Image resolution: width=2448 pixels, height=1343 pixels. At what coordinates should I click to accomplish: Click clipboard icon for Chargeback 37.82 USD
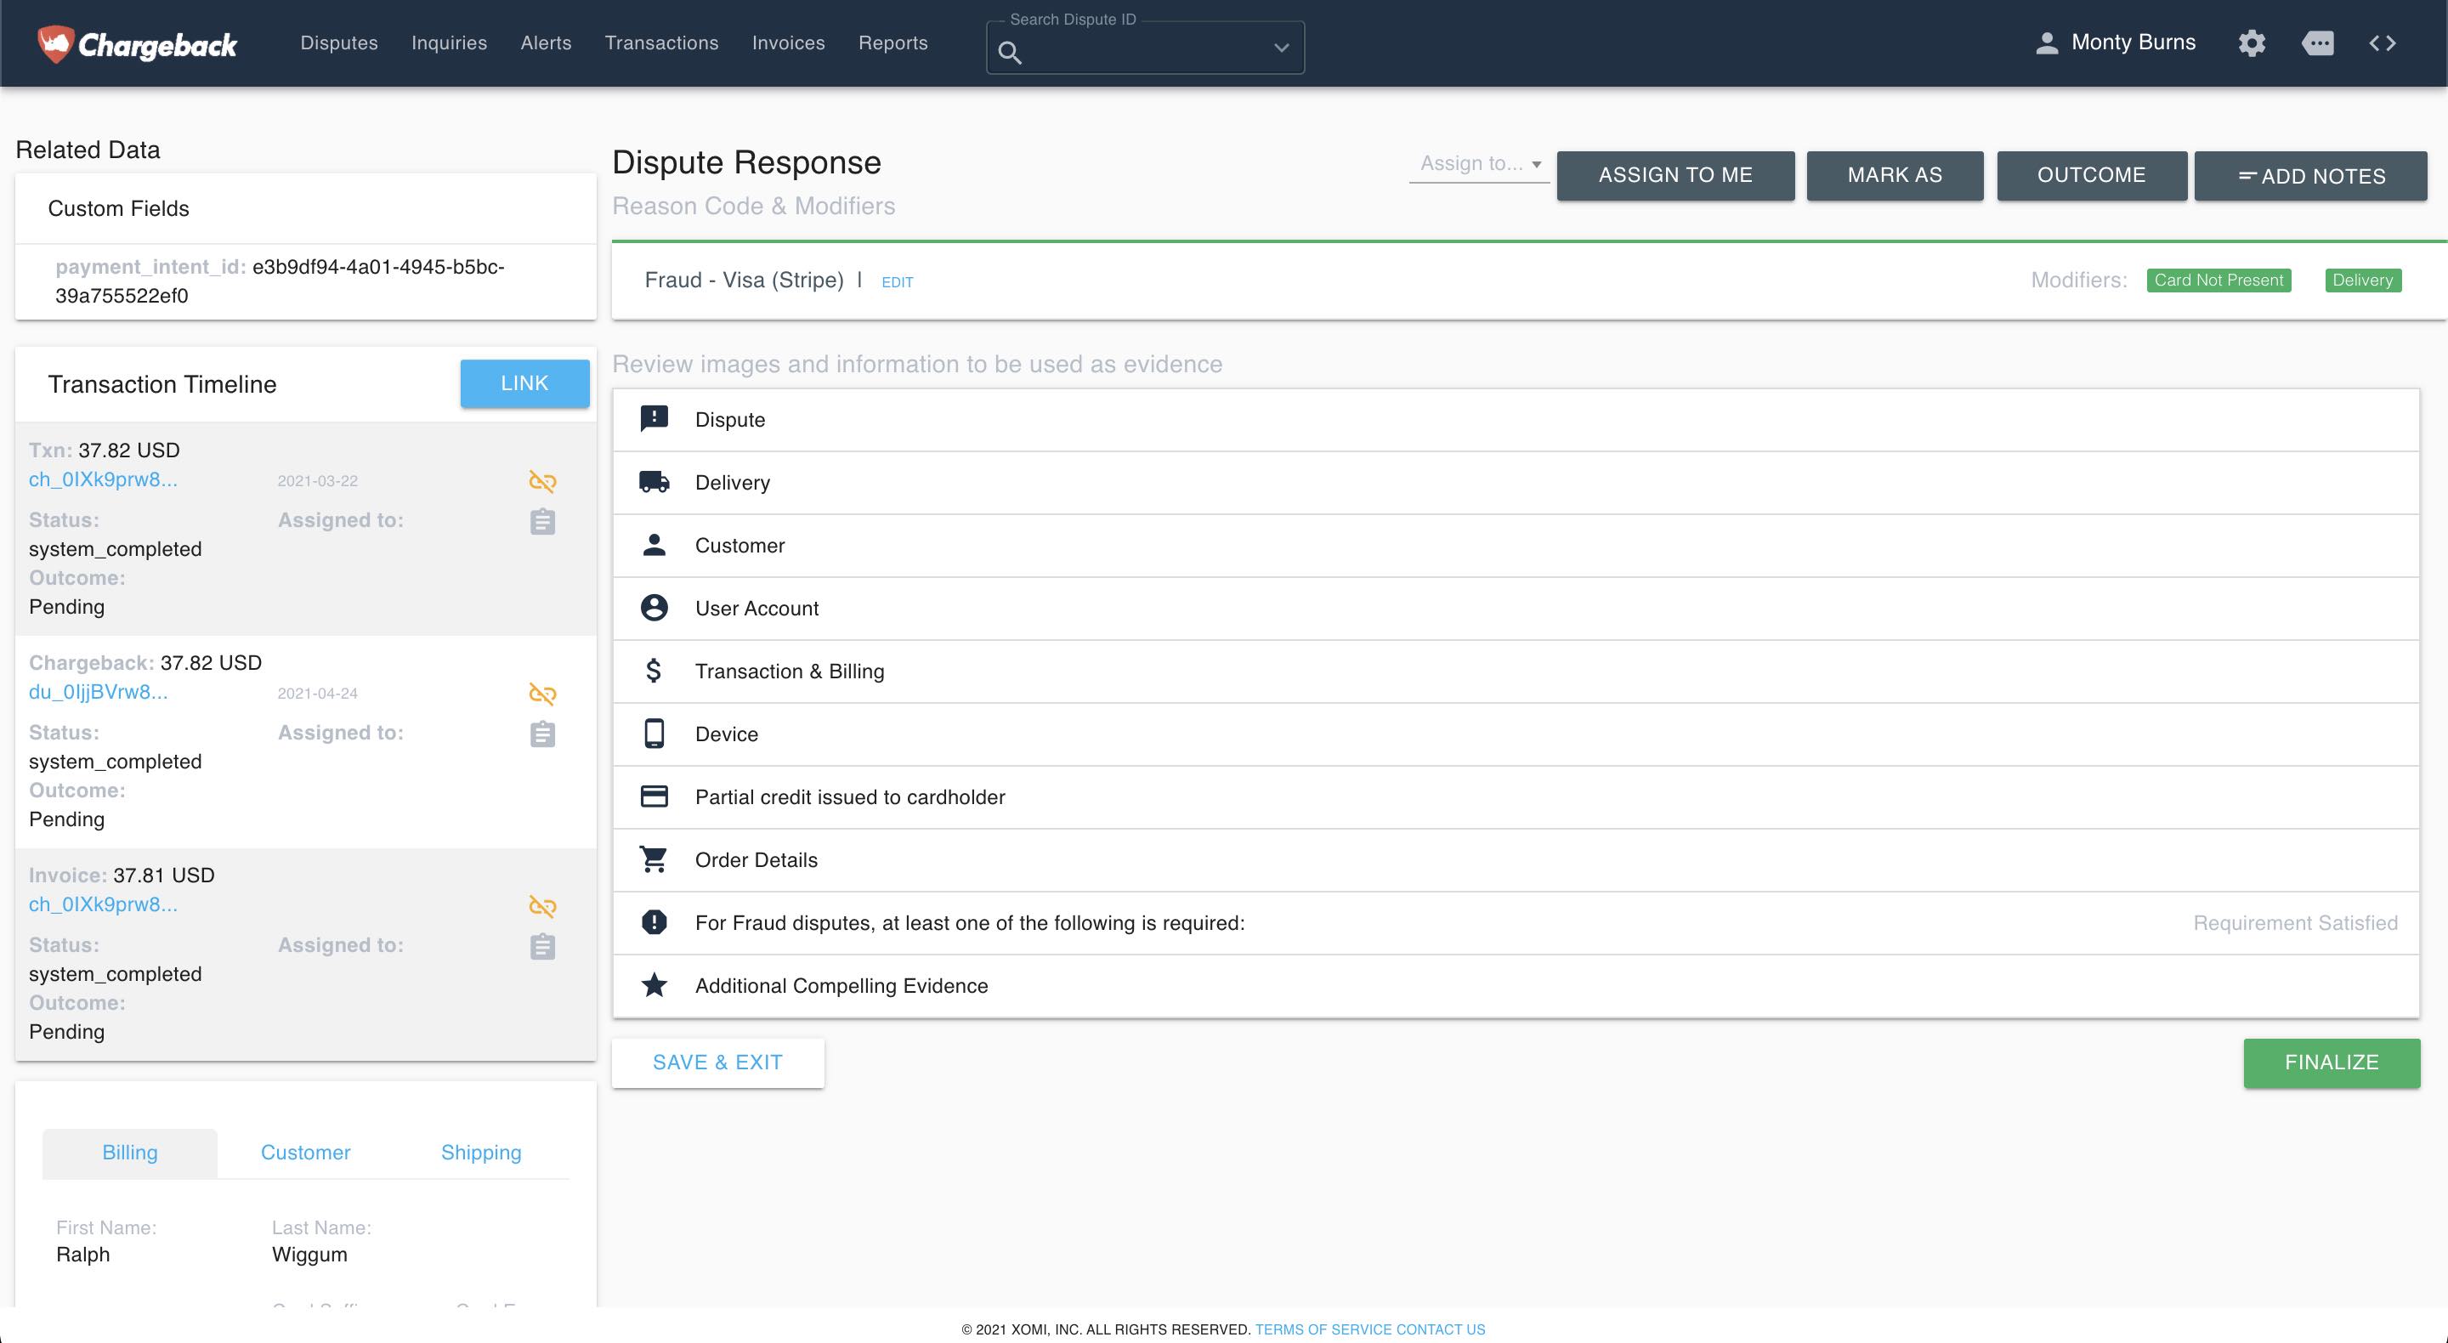click(x=542, y=734)
